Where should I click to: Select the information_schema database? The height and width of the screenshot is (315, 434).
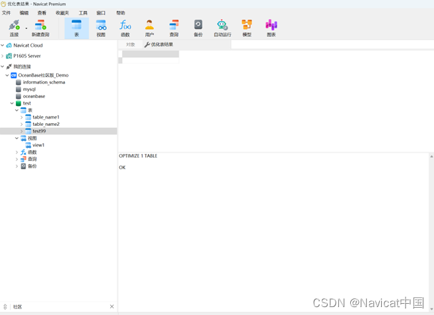tap(44, 82)
